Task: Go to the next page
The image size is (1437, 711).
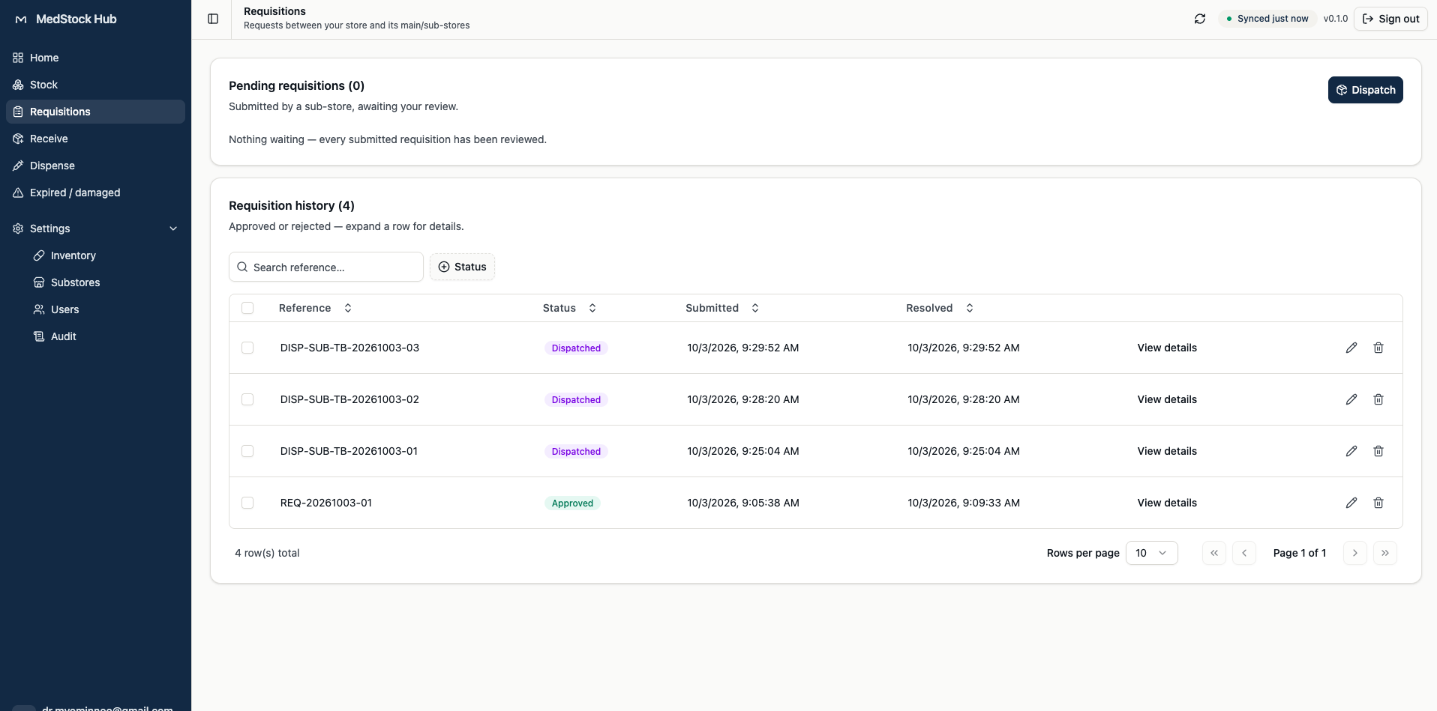Action: [x=1355, y=553]
